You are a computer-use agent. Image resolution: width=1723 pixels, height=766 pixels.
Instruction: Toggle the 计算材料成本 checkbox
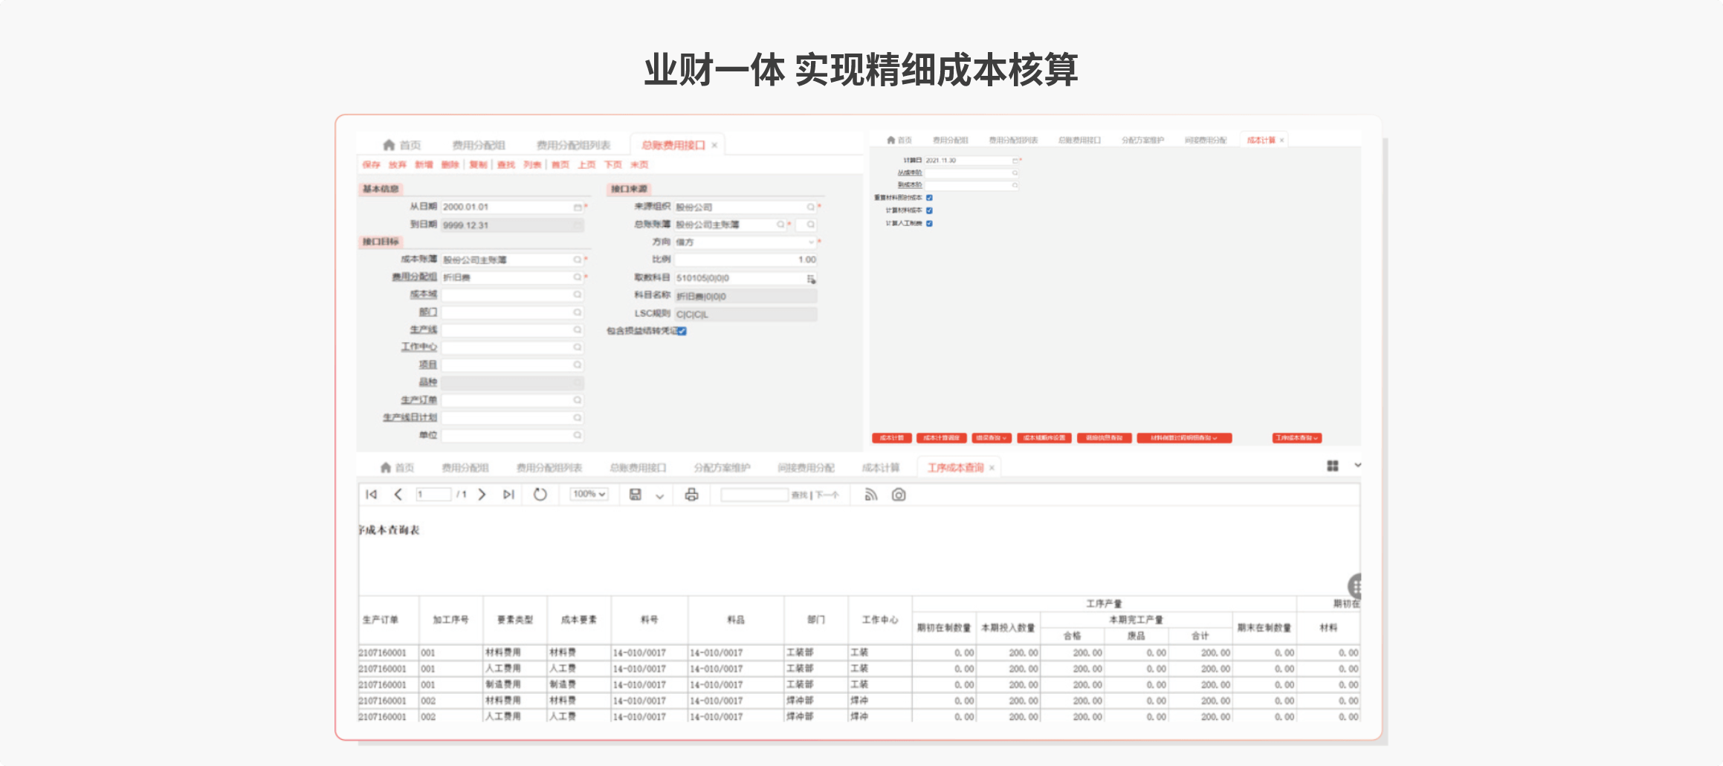click(x=929, y=210)
